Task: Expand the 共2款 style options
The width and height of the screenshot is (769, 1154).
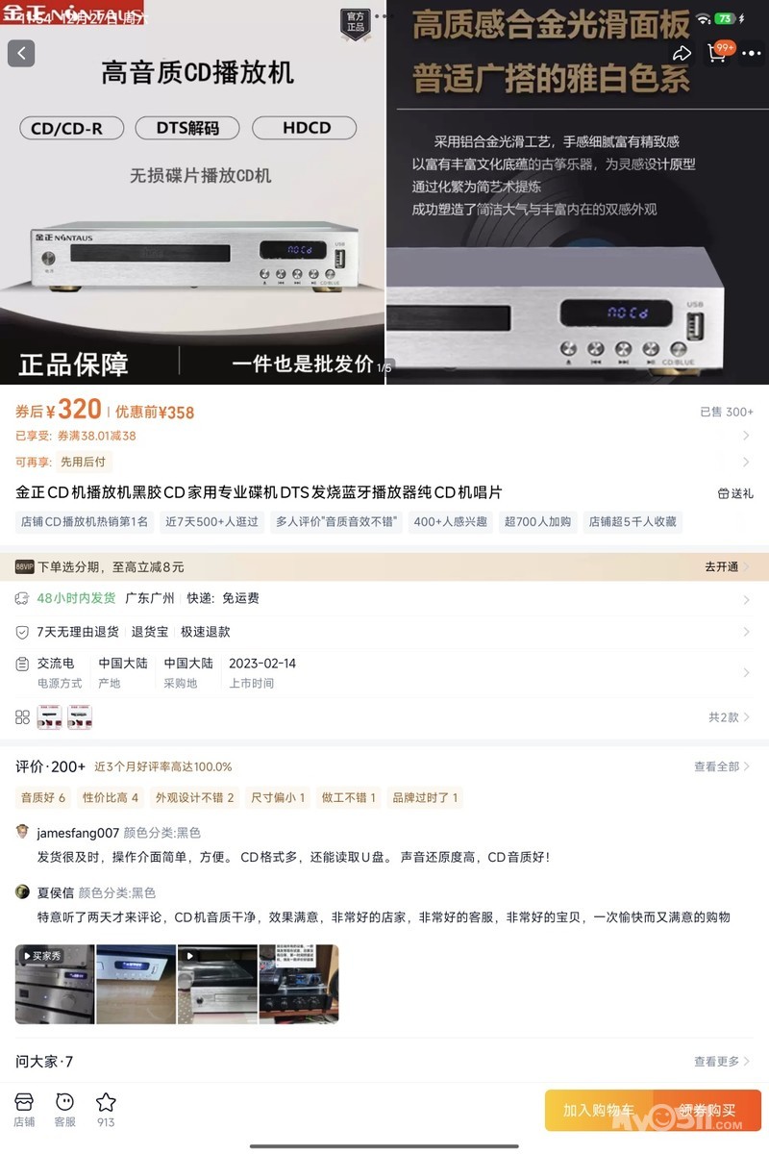Action: pos(730,717)
